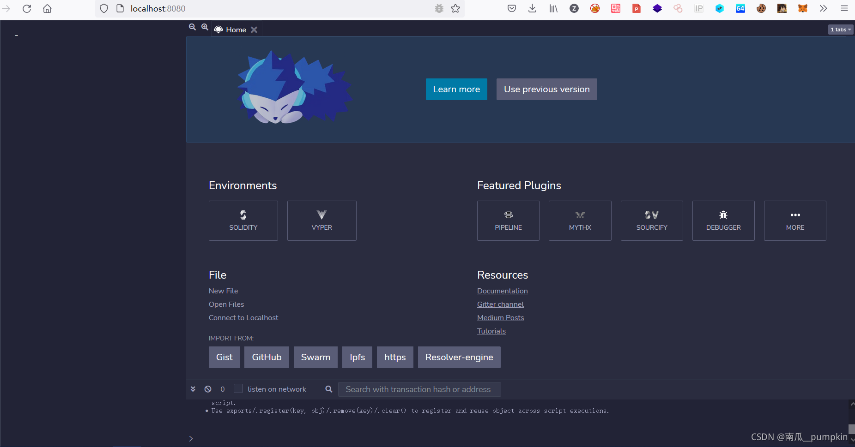Show More featured plugins
This screenshot has height=447, width=855.
point(795,221)
